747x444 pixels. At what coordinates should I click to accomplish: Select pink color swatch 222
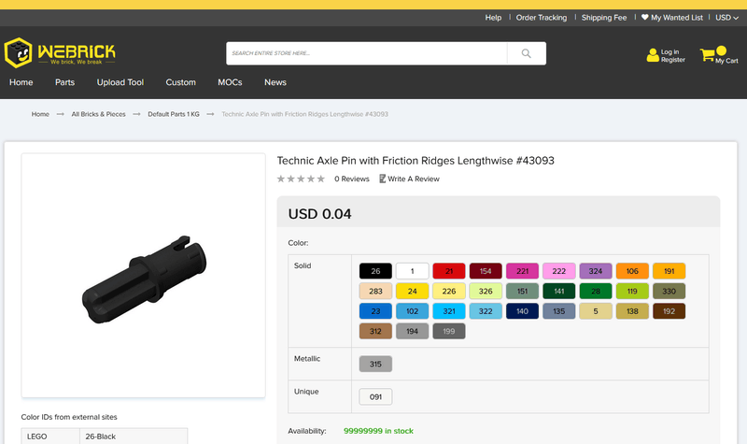tap(558, 271)
